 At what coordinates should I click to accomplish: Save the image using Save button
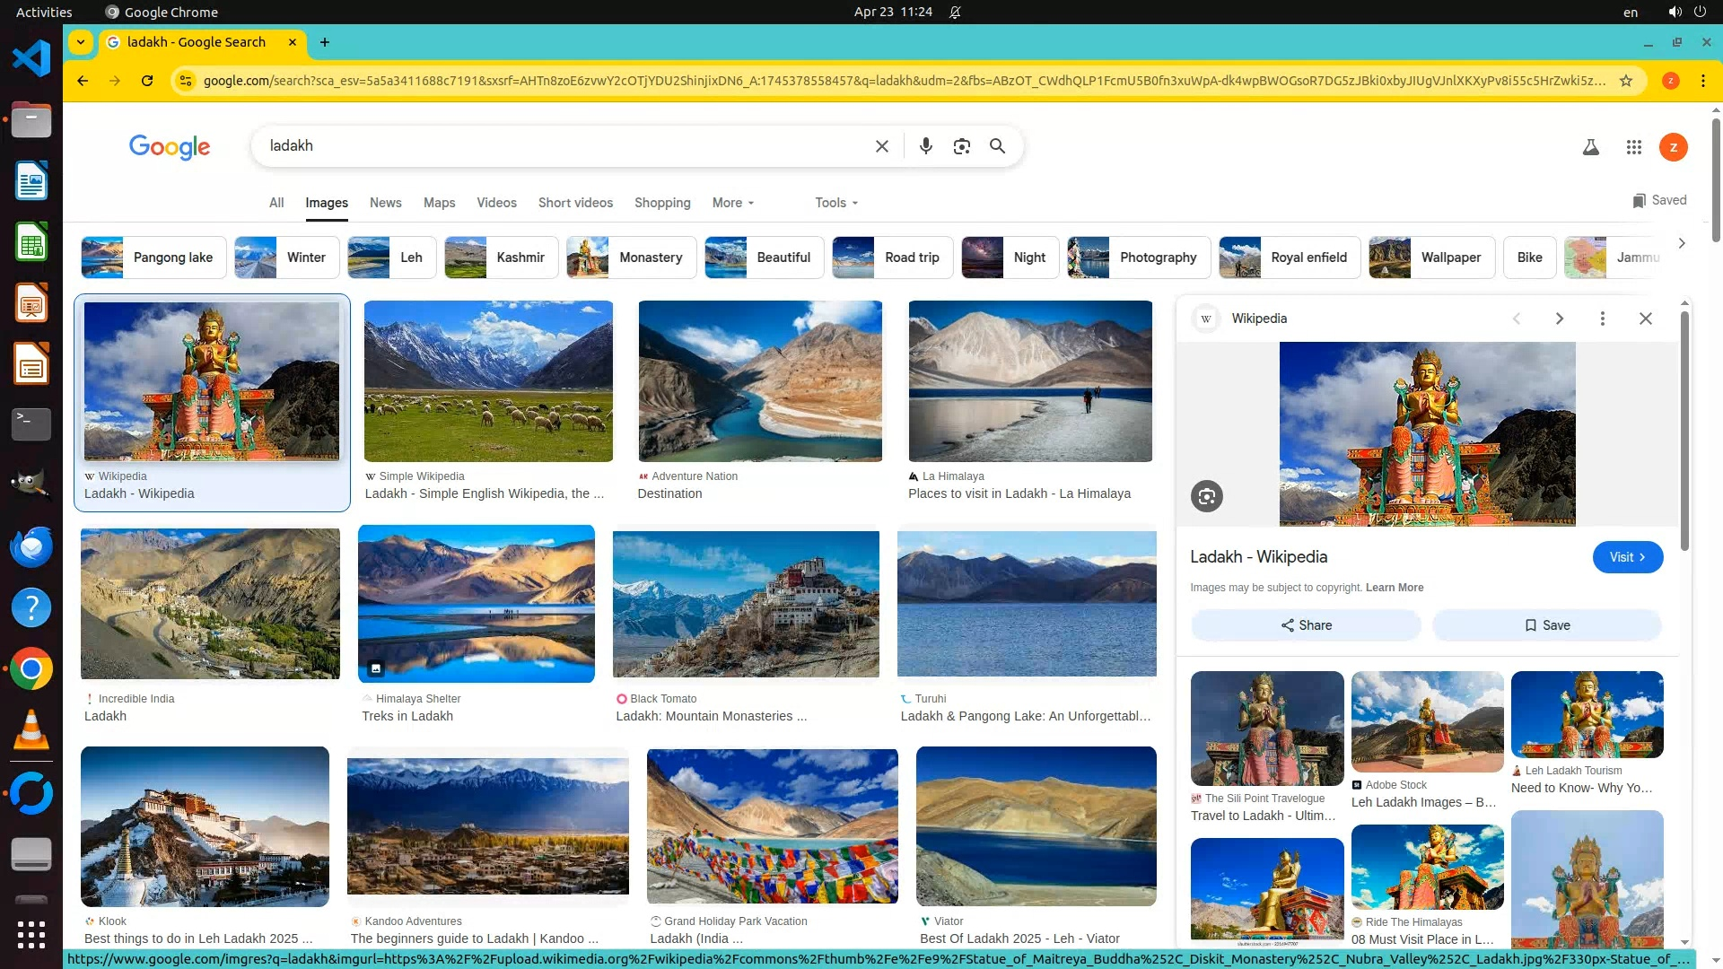pos(1546,625)
